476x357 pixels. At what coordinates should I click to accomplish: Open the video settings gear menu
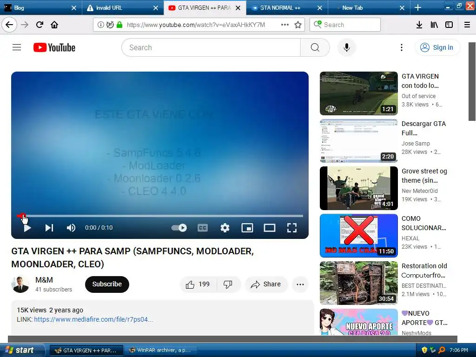225,228
